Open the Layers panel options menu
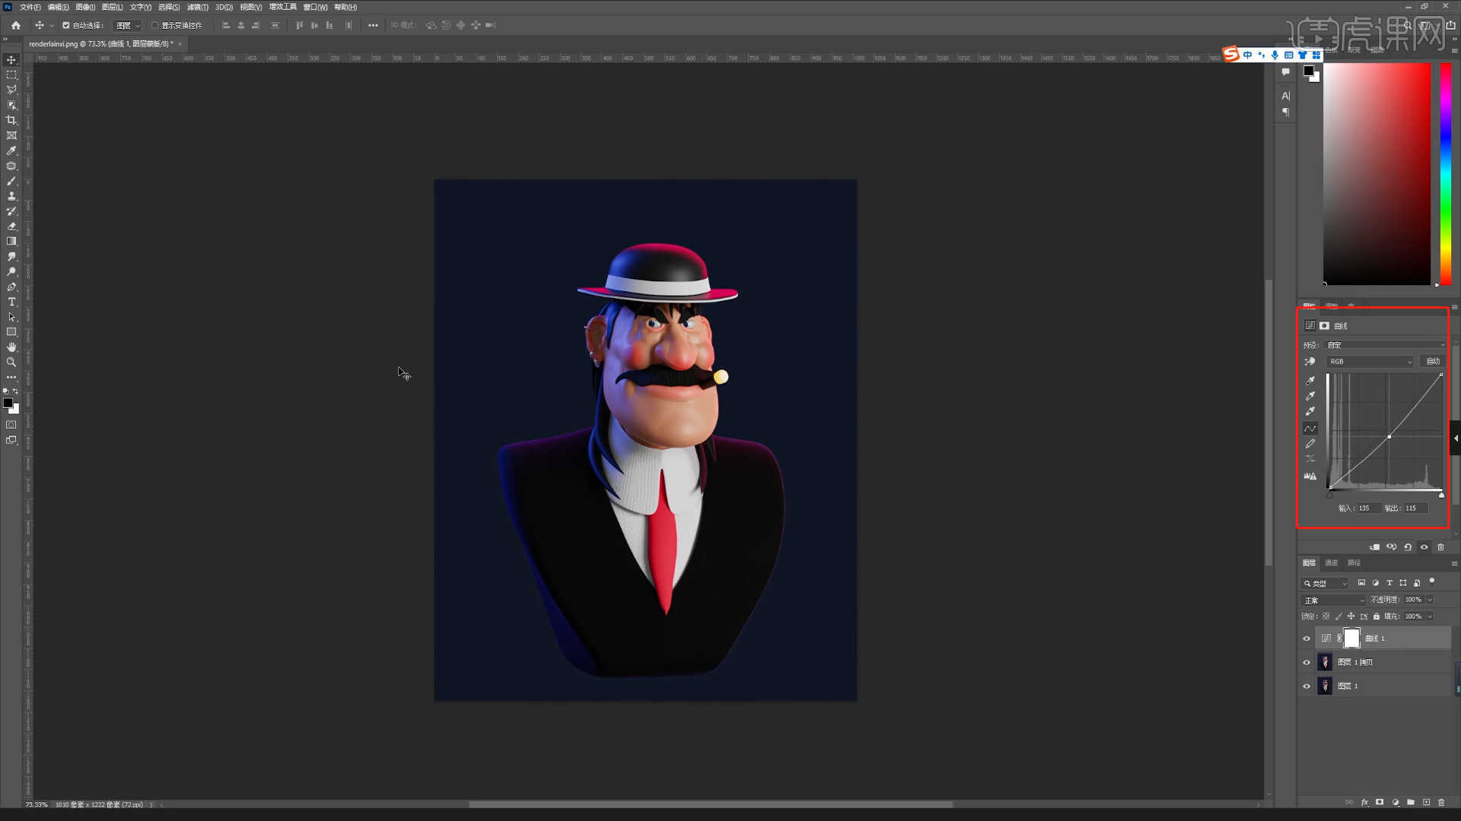This screenshot has width=1461, height=821. (1454, 563)
